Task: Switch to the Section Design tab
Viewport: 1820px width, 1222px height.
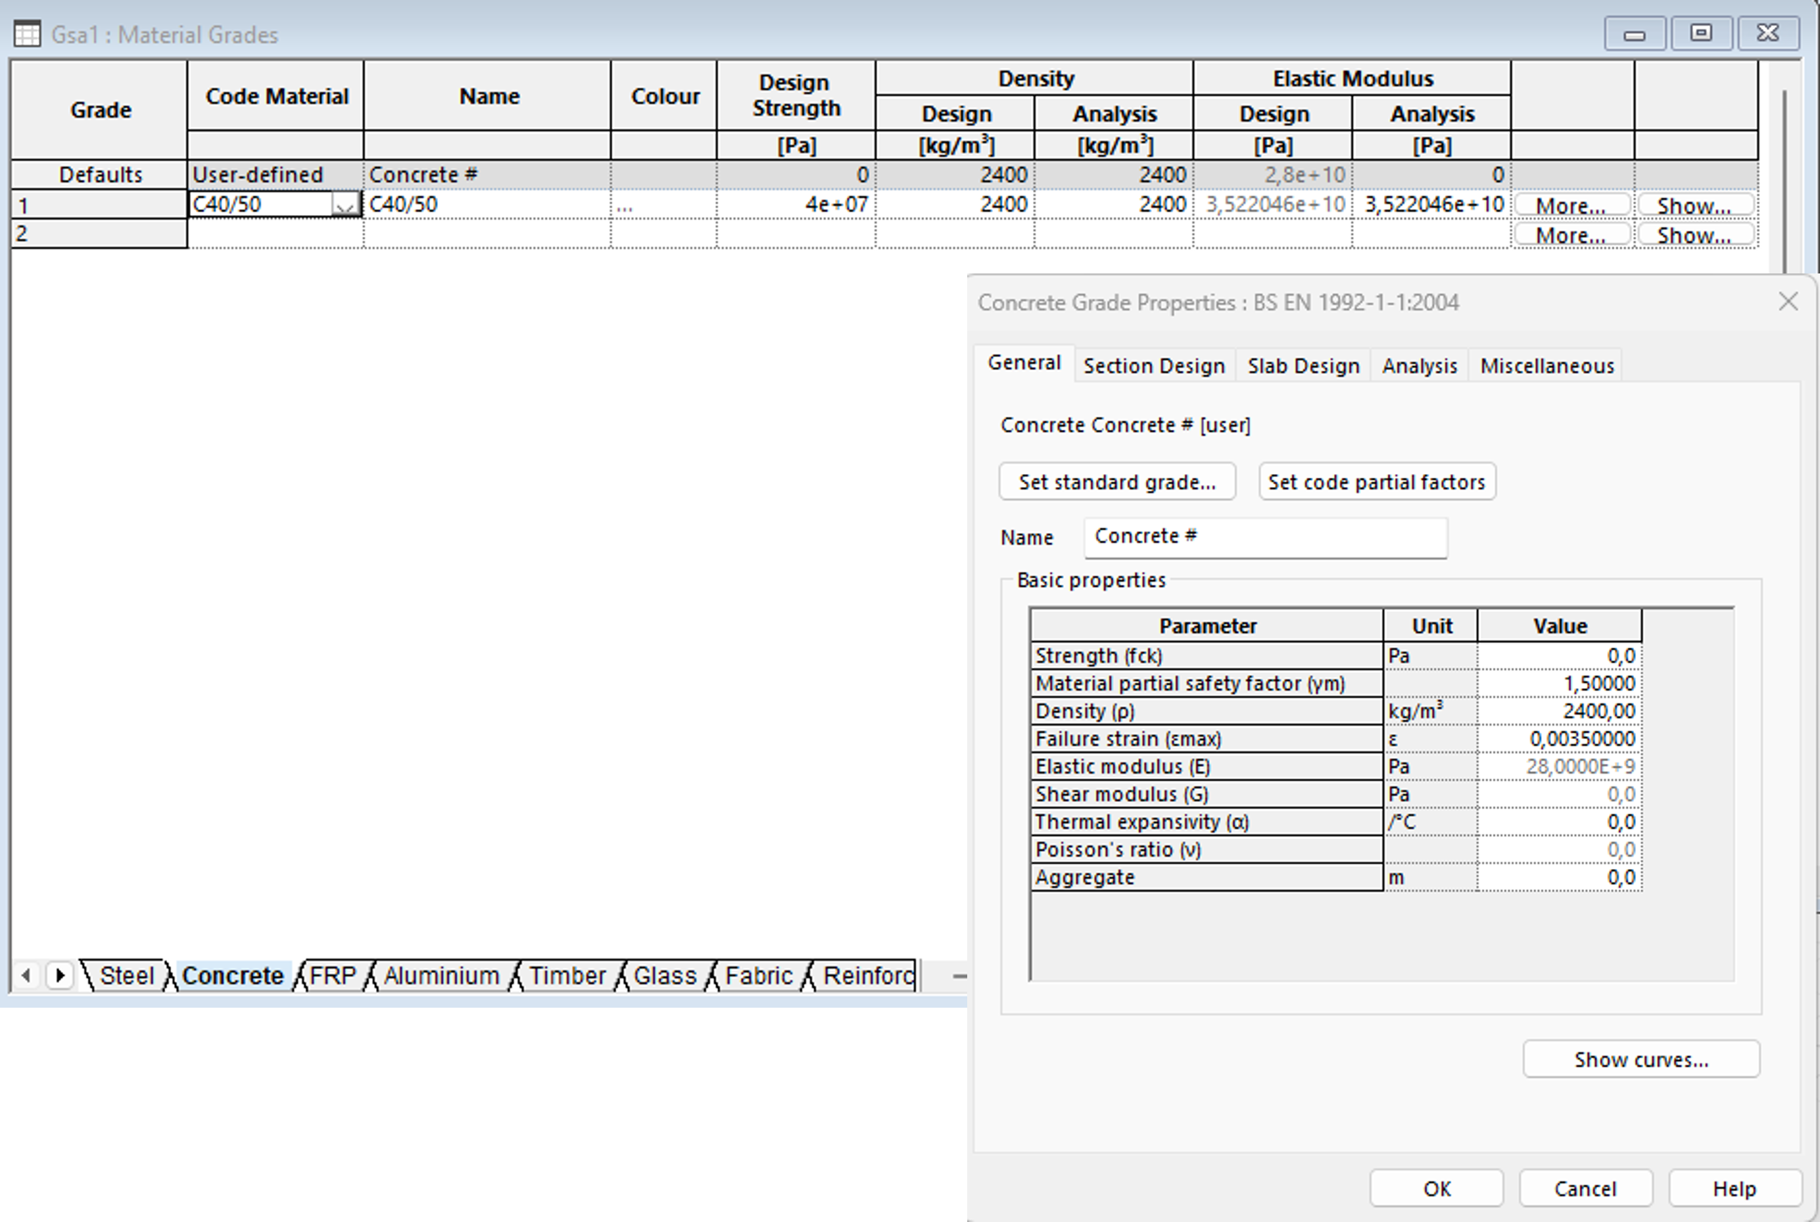Action: point(1153,365)
